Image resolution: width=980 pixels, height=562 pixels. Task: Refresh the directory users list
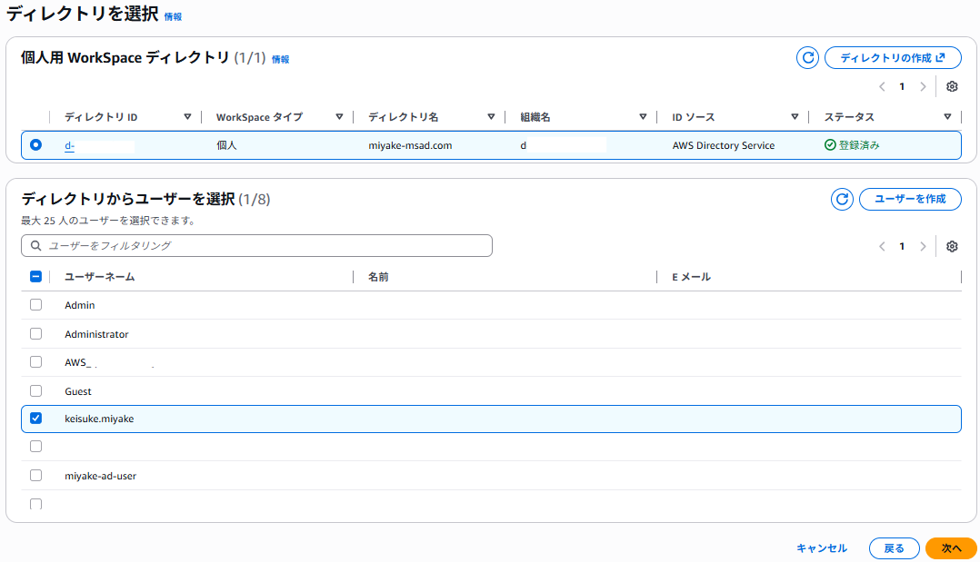click(x=842, y=199)
